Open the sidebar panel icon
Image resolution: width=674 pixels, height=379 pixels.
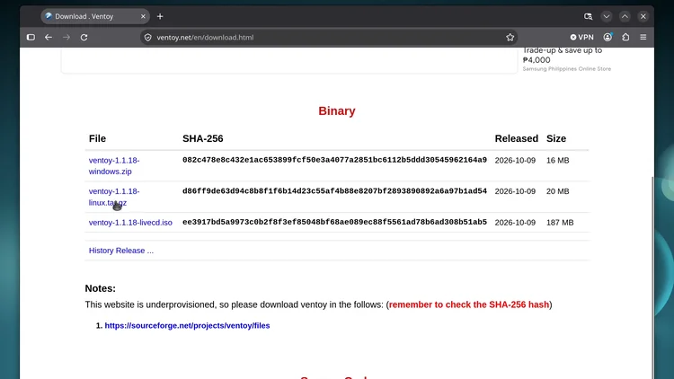(x=31, y=38)
